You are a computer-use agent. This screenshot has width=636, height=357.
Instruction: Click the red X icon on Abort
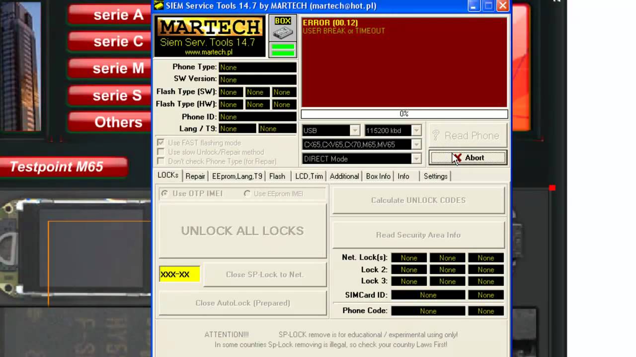point(457,158)
